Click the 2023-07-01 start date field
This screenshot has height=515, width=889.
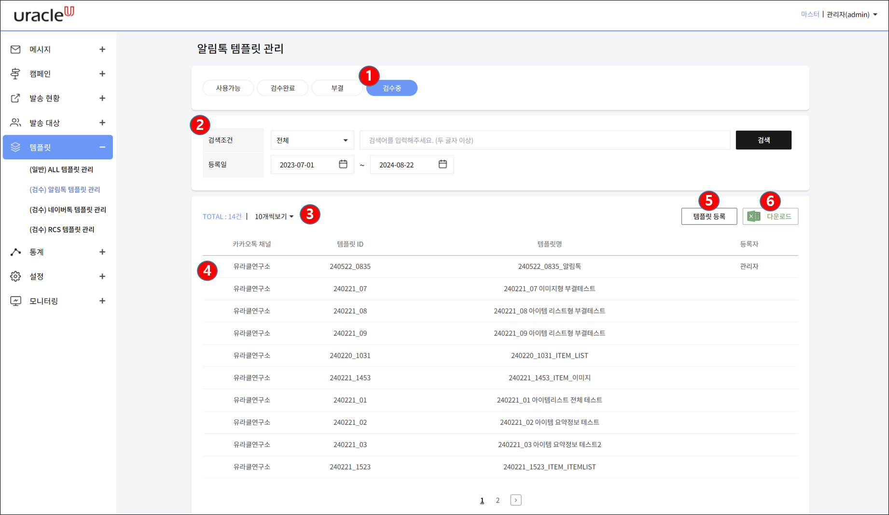point(312,165)
